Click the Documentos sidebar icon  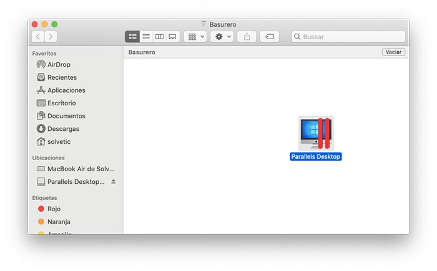41,116
